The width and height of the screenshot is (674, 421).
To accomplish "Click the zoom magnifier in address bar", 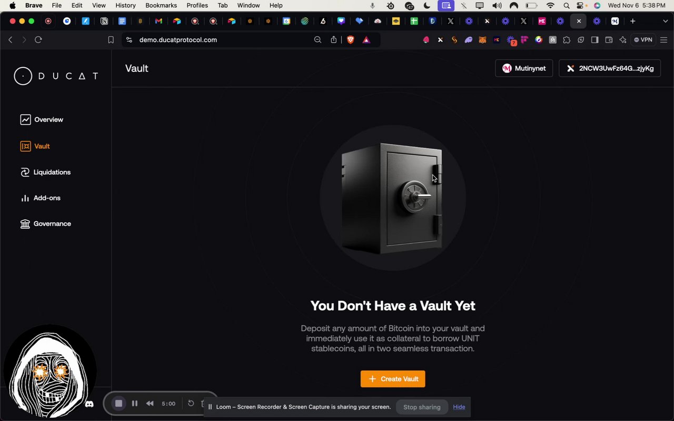I will (318, 40).
